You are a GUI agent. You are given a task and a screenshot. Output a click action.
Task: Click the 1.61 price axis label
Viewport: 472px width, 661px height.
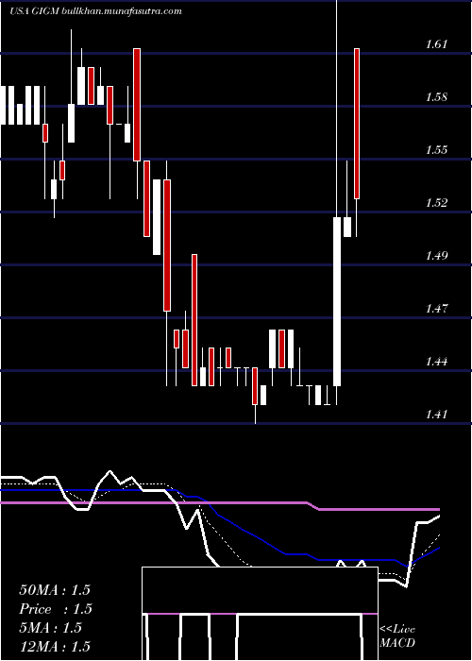436,44
